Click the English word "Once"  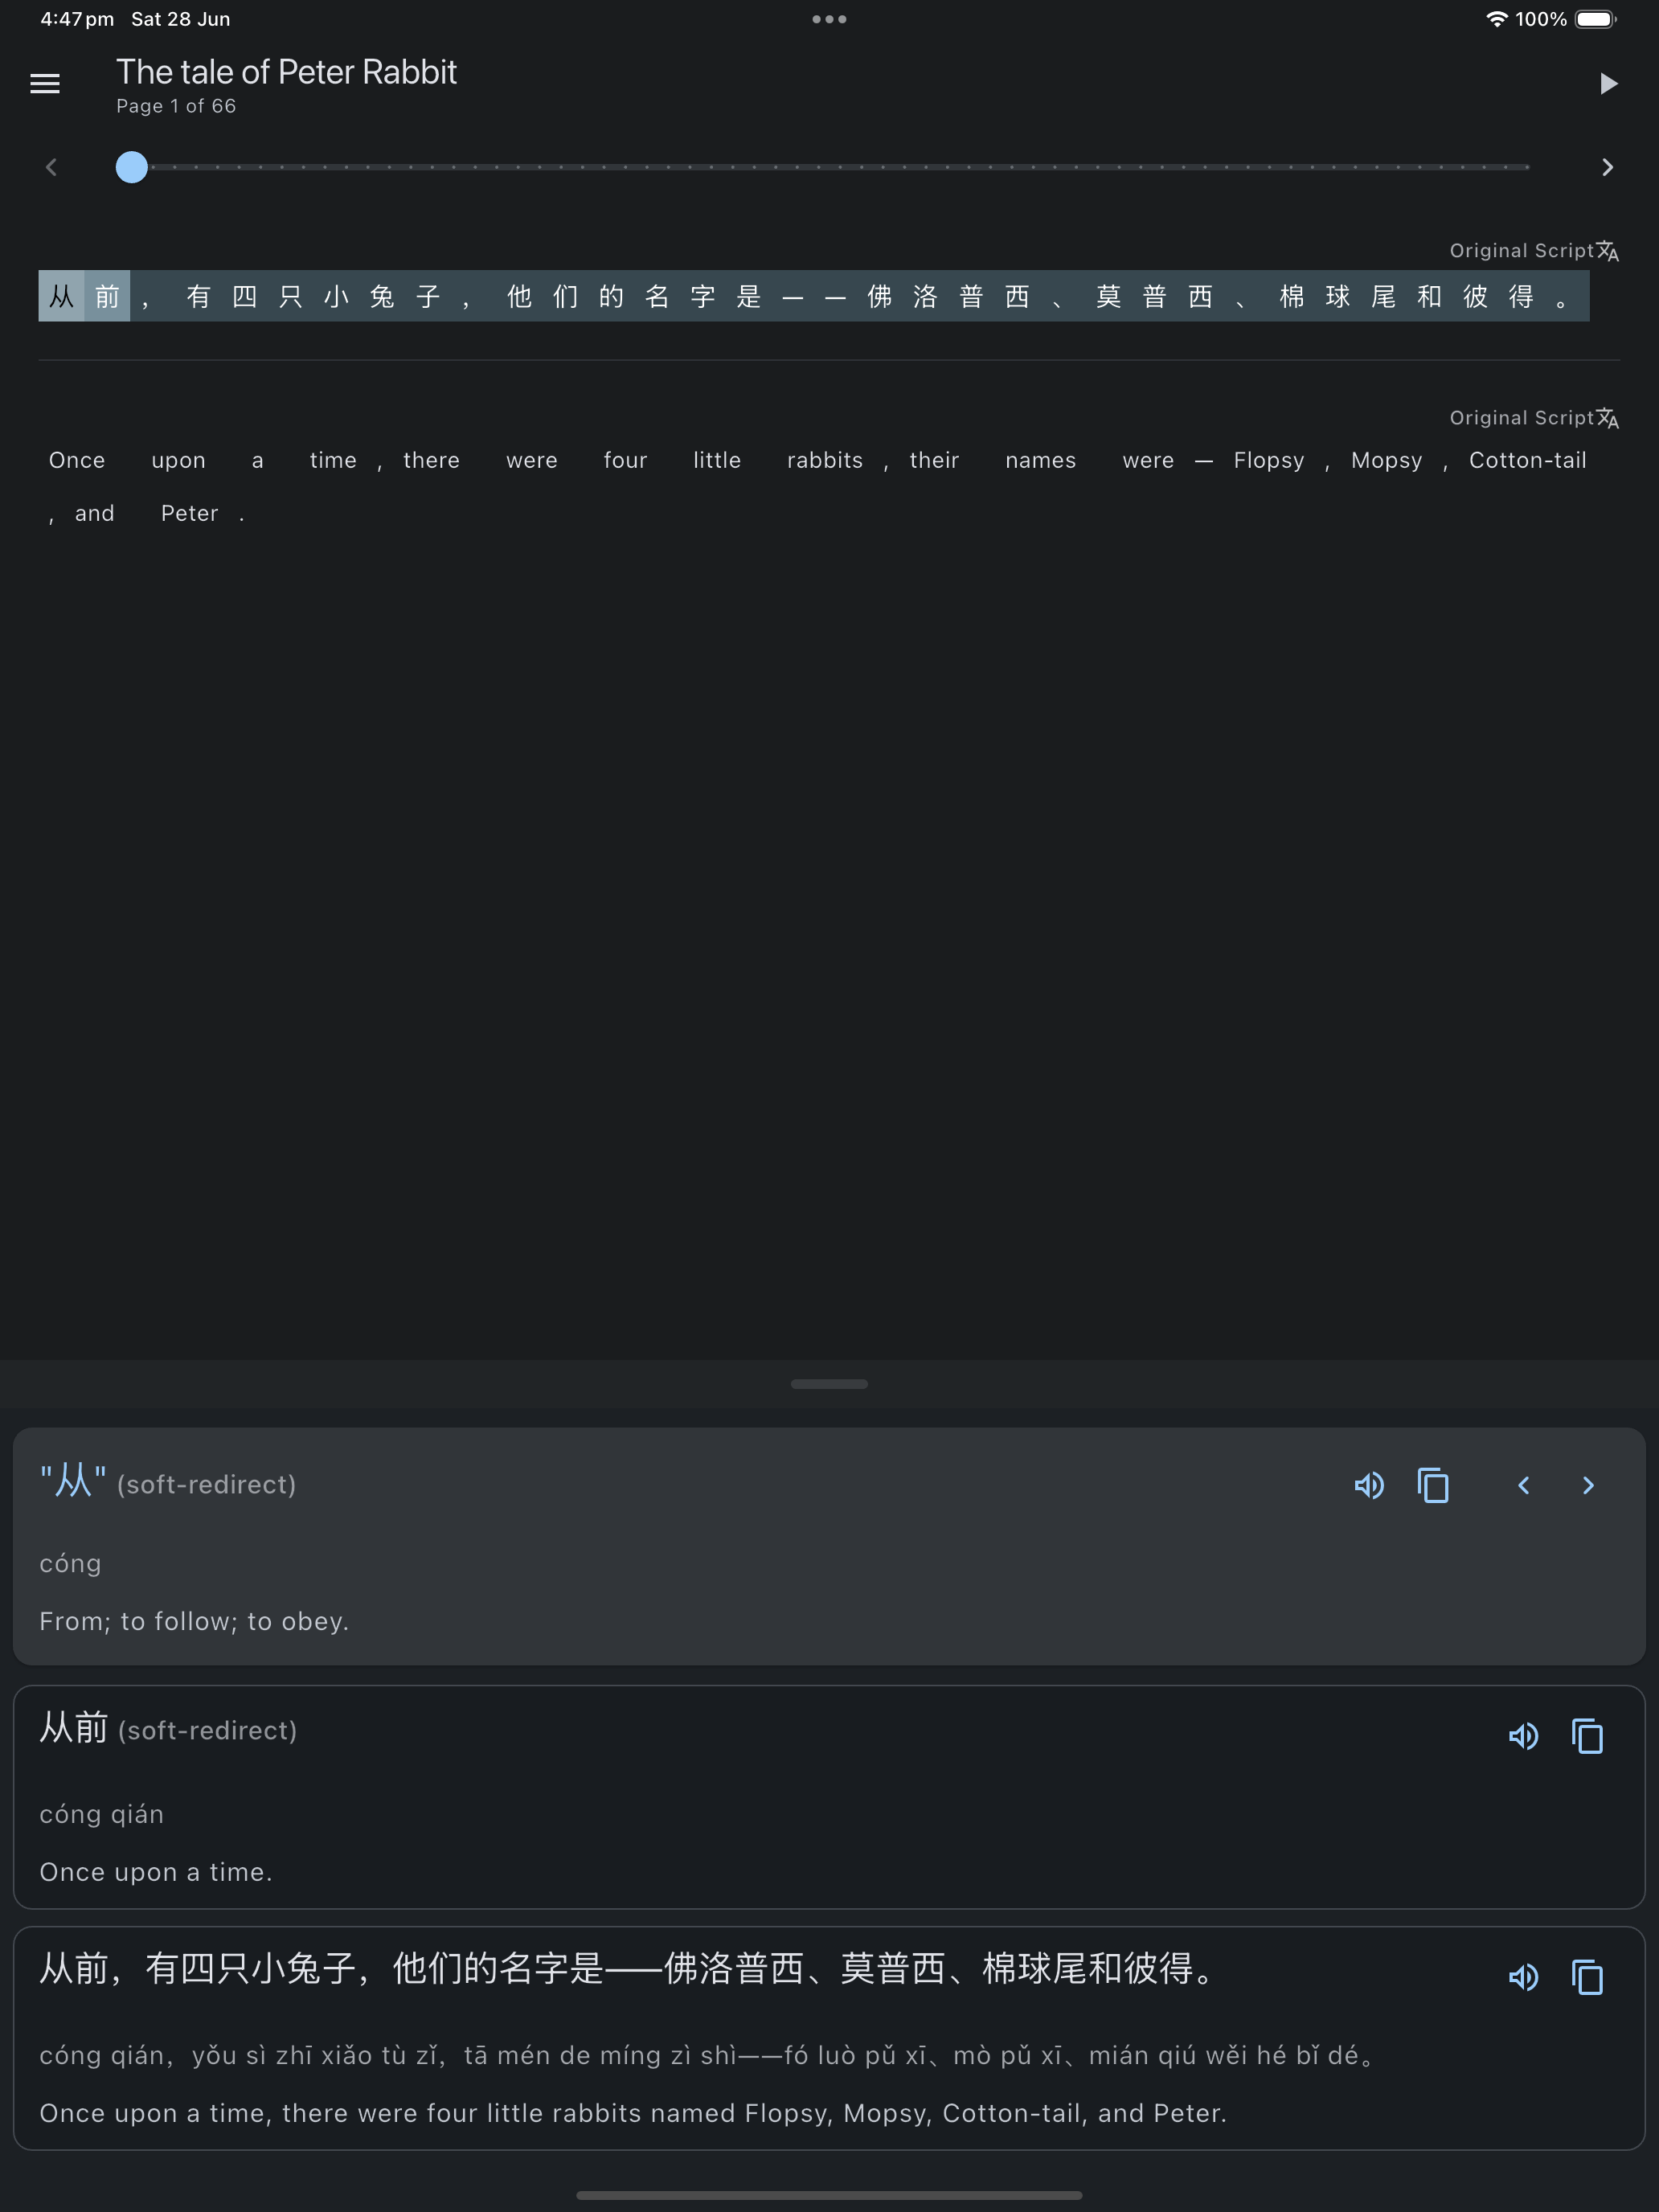(77, 460)
